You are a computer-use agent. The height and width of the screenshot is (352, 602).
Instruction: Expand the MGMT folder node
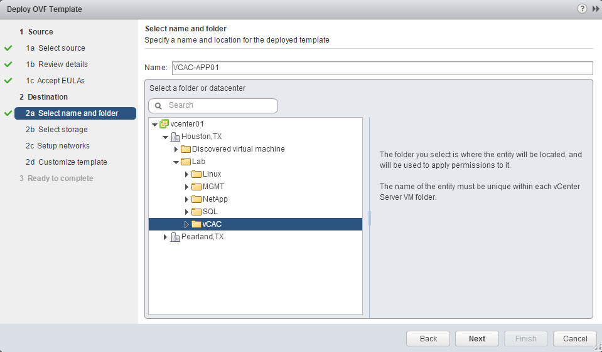tap(186, 187)
